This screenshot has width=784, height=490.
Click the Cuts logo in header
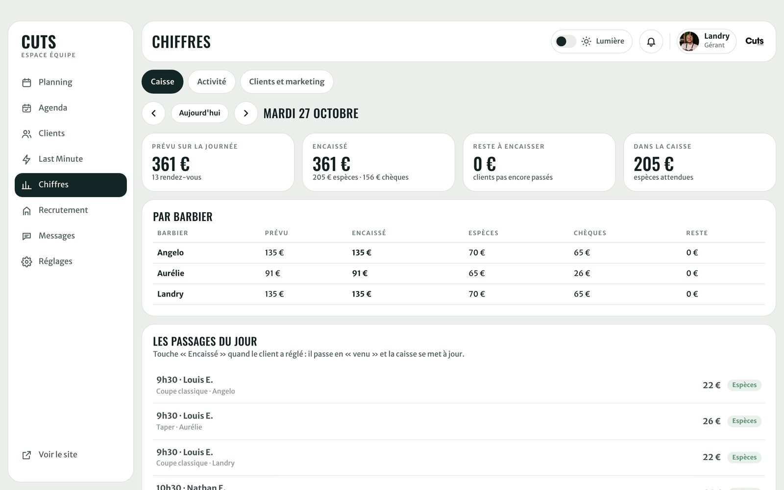pyautogui.click(x=754, y=41)
